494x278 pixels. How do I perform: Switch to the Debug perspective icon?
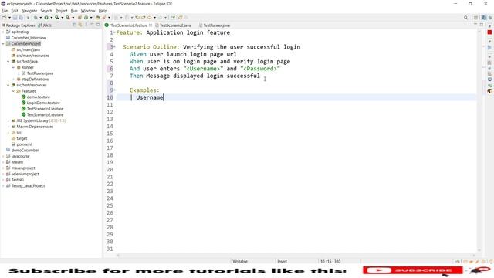point(490,18)
